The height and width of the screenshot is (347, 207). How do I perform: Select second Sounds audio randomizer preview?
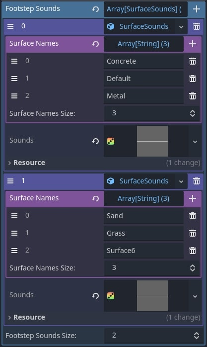pyautogui.click(x=152, y=296)
